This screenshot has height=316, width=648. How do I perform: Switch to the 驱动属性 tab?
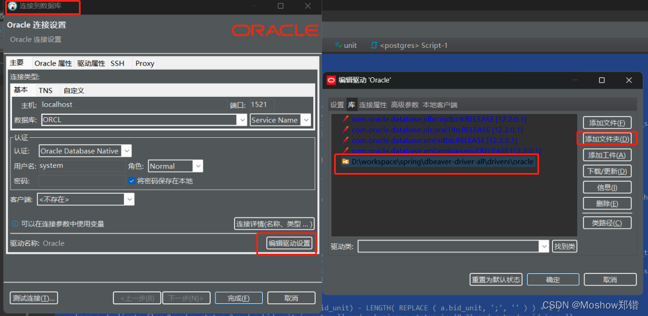click(91, 63)
